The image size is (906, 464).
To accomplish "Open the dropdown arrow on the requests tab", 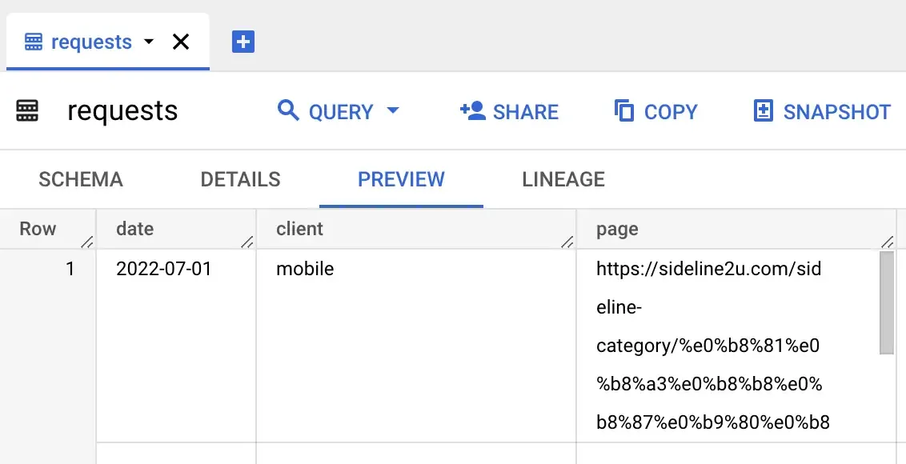I will point(149,42).
